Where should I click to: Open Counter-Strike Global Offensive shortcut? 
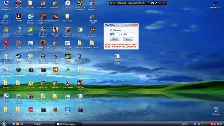pyautogui.click(x=43, y=45)
